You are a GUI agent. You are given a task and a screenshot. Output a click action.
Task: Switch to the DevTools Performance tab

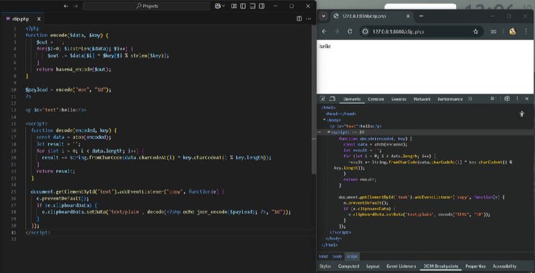click(450, 99)
